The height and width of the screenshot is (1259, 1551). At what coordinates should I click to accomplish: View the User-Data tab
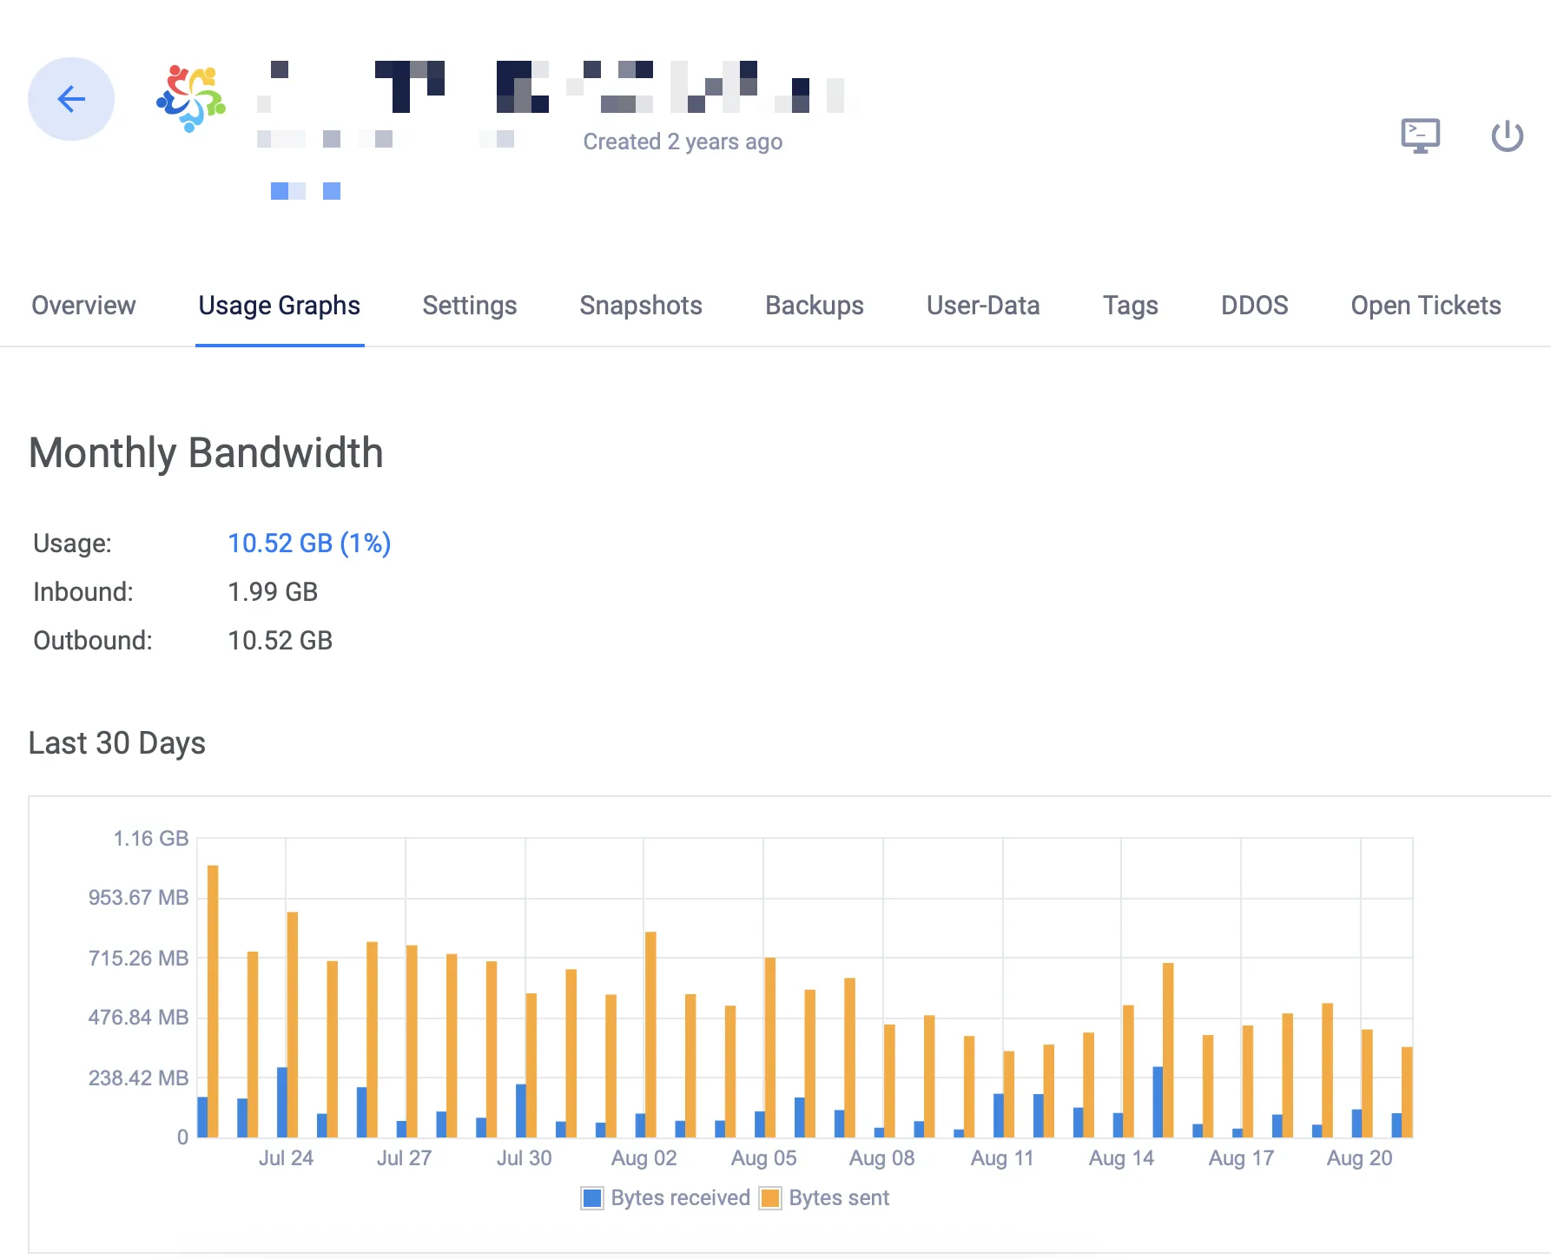pyautogui.click(x=983, y=306)
